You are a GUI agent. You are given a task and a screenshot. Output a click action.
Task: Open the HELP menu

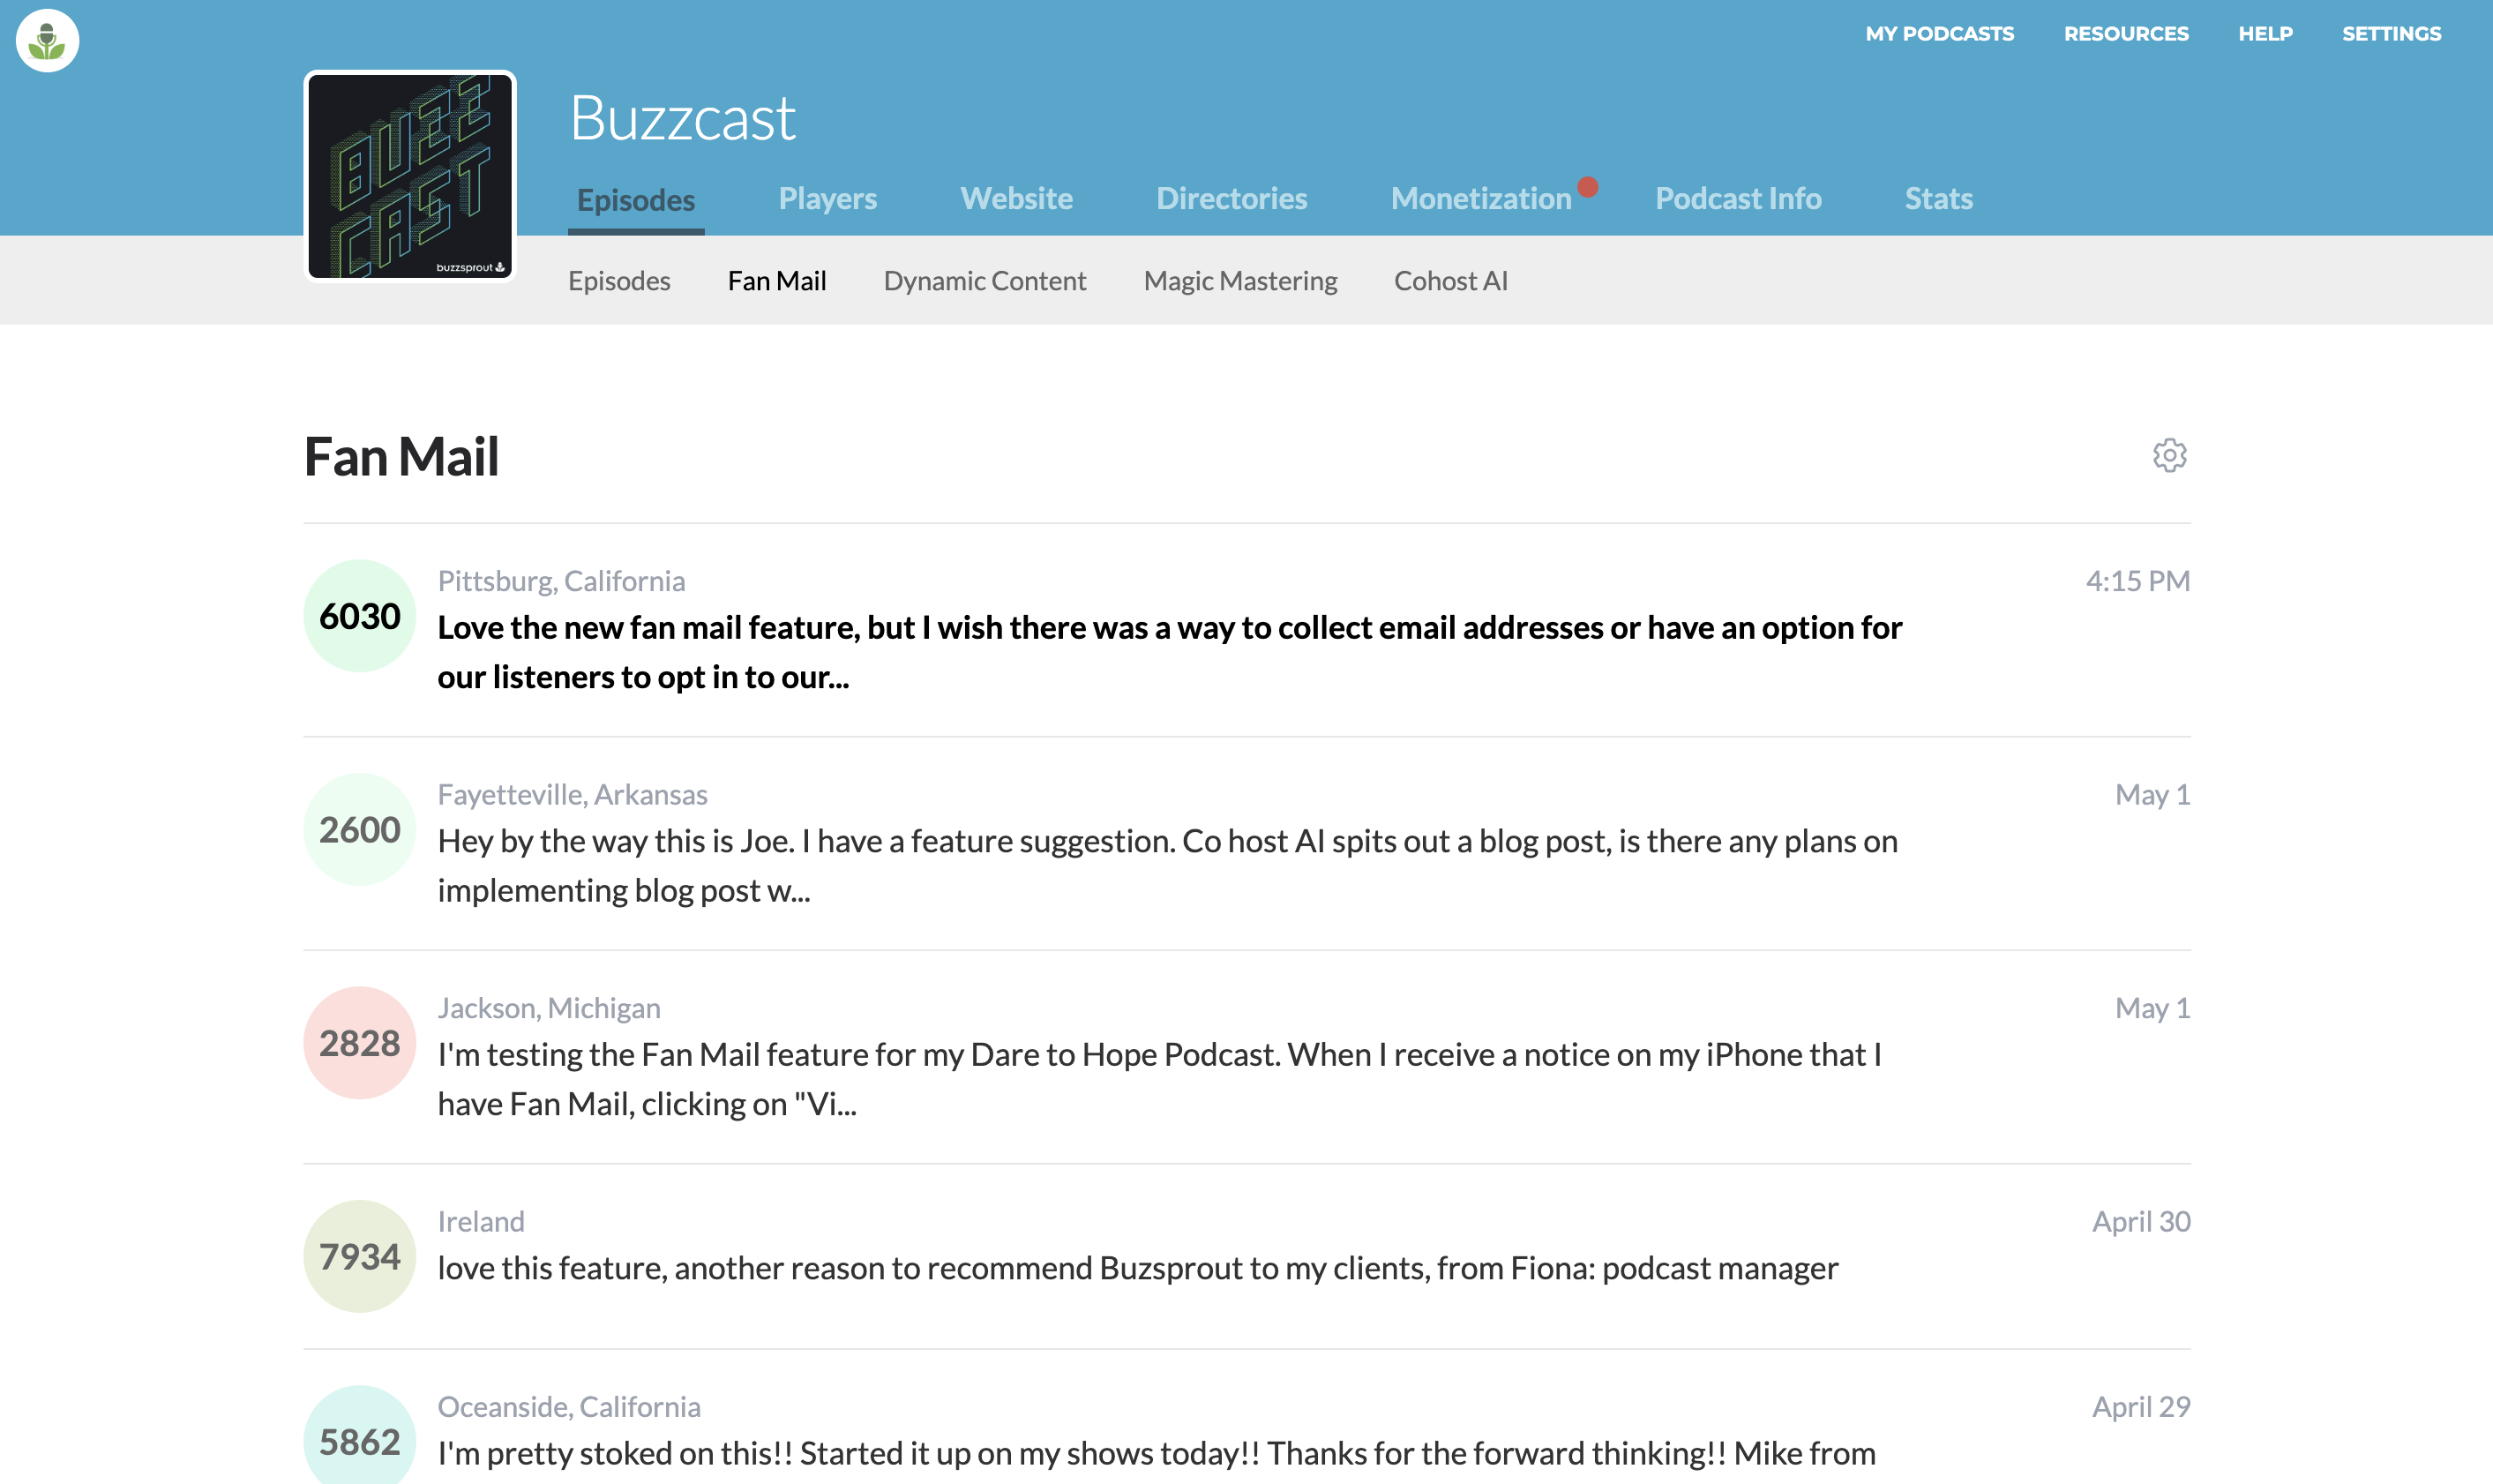(x=2266, y=33)
